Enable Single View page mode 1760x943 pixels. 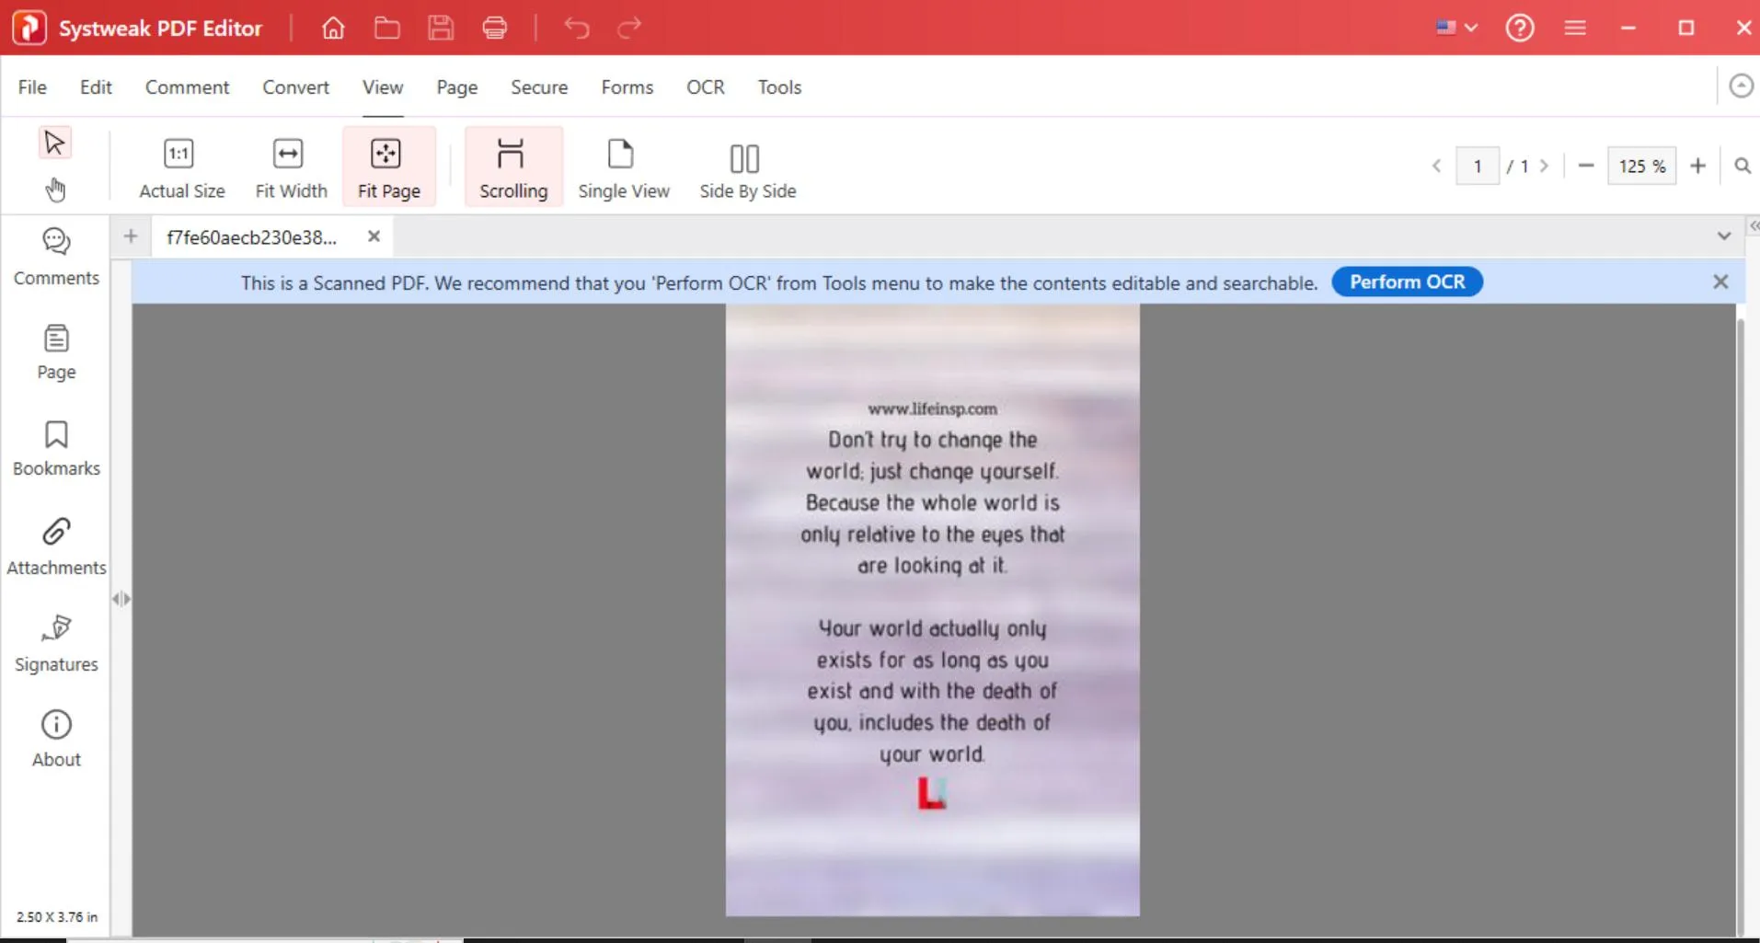[x=624, y=166]
